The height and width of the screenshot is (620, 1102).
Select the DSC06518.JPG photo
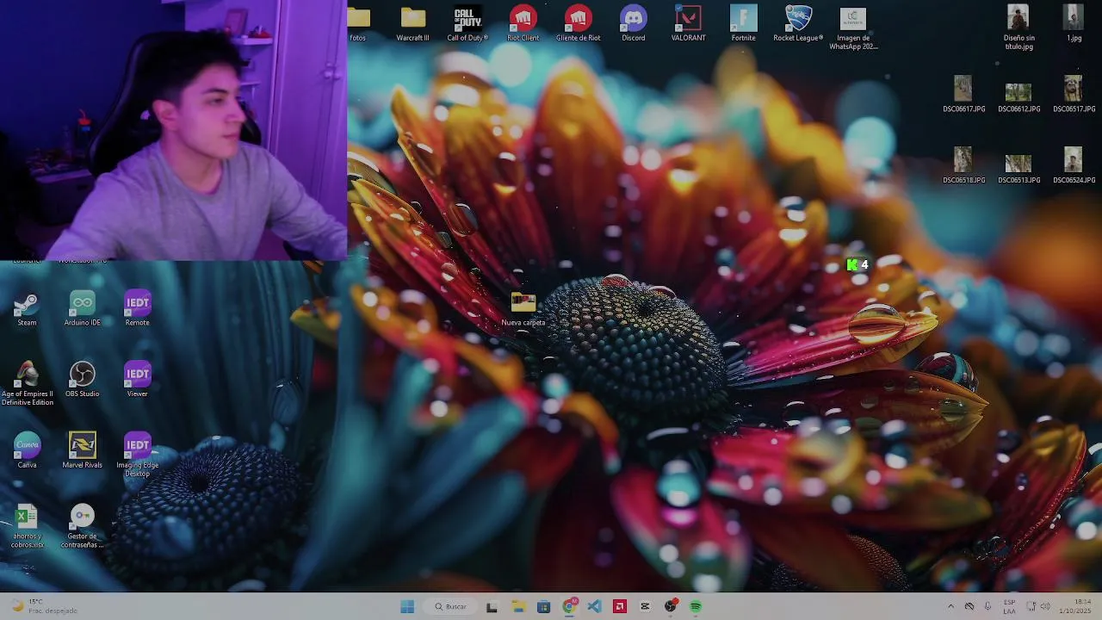pos(963,165)
